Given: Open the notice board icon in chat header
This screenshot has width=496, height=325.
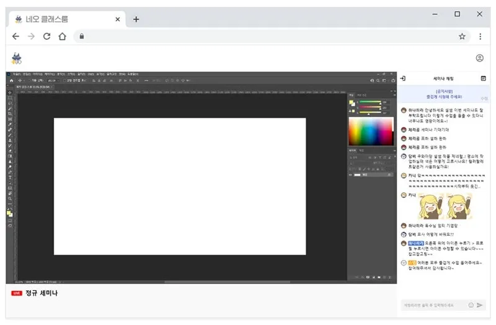Looking at the screenshot, I should [484, 79].
